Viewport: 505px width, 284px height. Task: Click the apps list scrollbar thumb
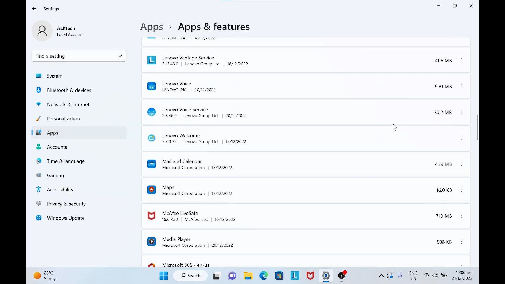tap(478, 127)
